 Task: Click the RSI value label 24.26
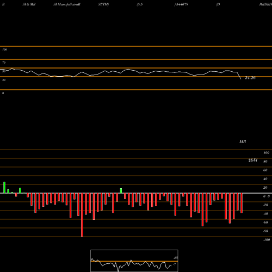[x=250, y=78]
